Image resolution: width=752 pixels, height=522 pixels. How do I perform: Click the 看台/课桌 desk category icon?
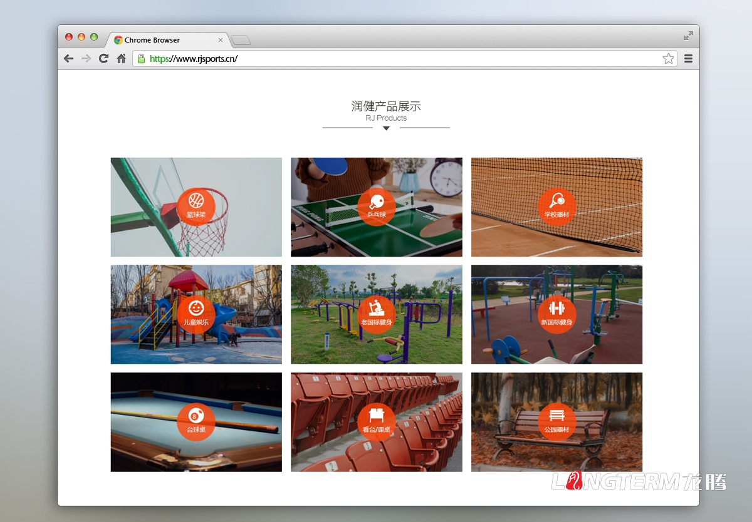click(x=376, y=421)
